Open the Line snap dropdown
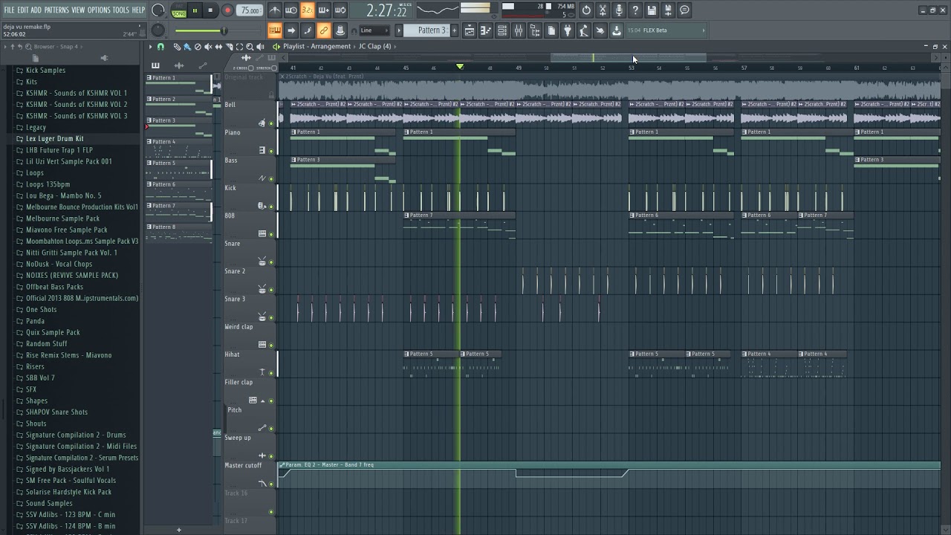Viewport: 951px width, 535px height. [x=375, y=30]
